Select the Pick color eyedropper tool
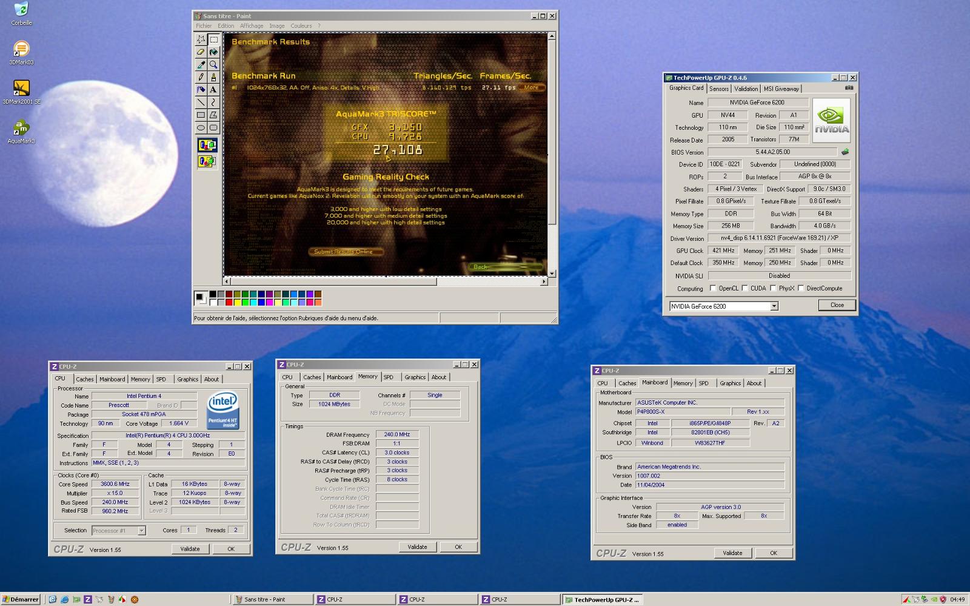 [201, 65]
